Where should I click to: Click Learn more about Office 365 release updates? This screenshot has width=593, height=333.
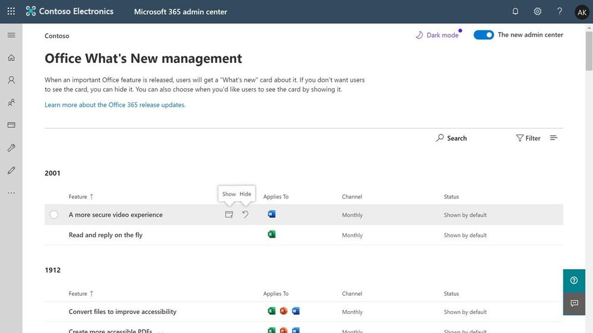click(115, 105)
